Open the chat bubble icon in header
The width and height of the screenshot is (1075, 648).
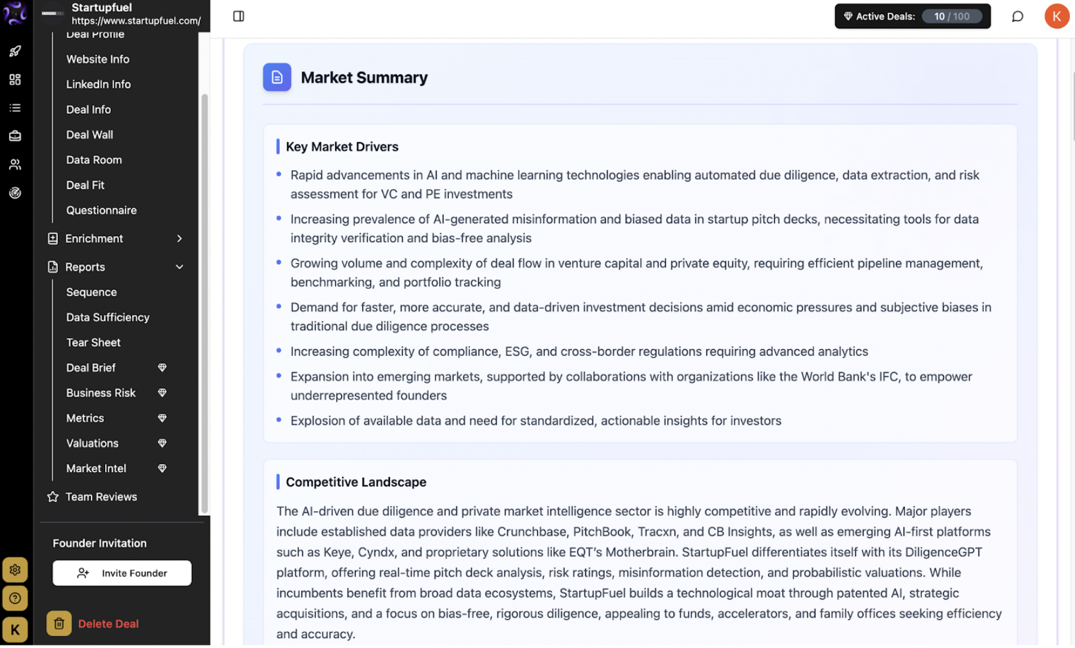pyautogui.click(x=1017, y=17)
